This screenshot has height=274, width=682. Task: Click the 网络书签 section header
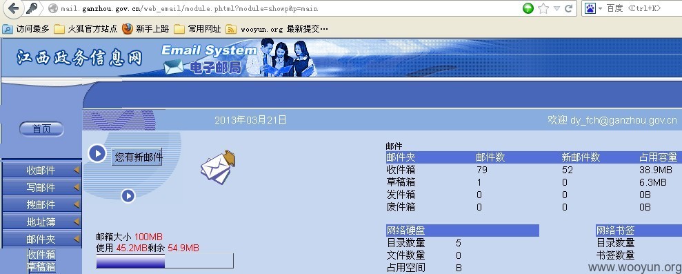click(x=639, y=231)
